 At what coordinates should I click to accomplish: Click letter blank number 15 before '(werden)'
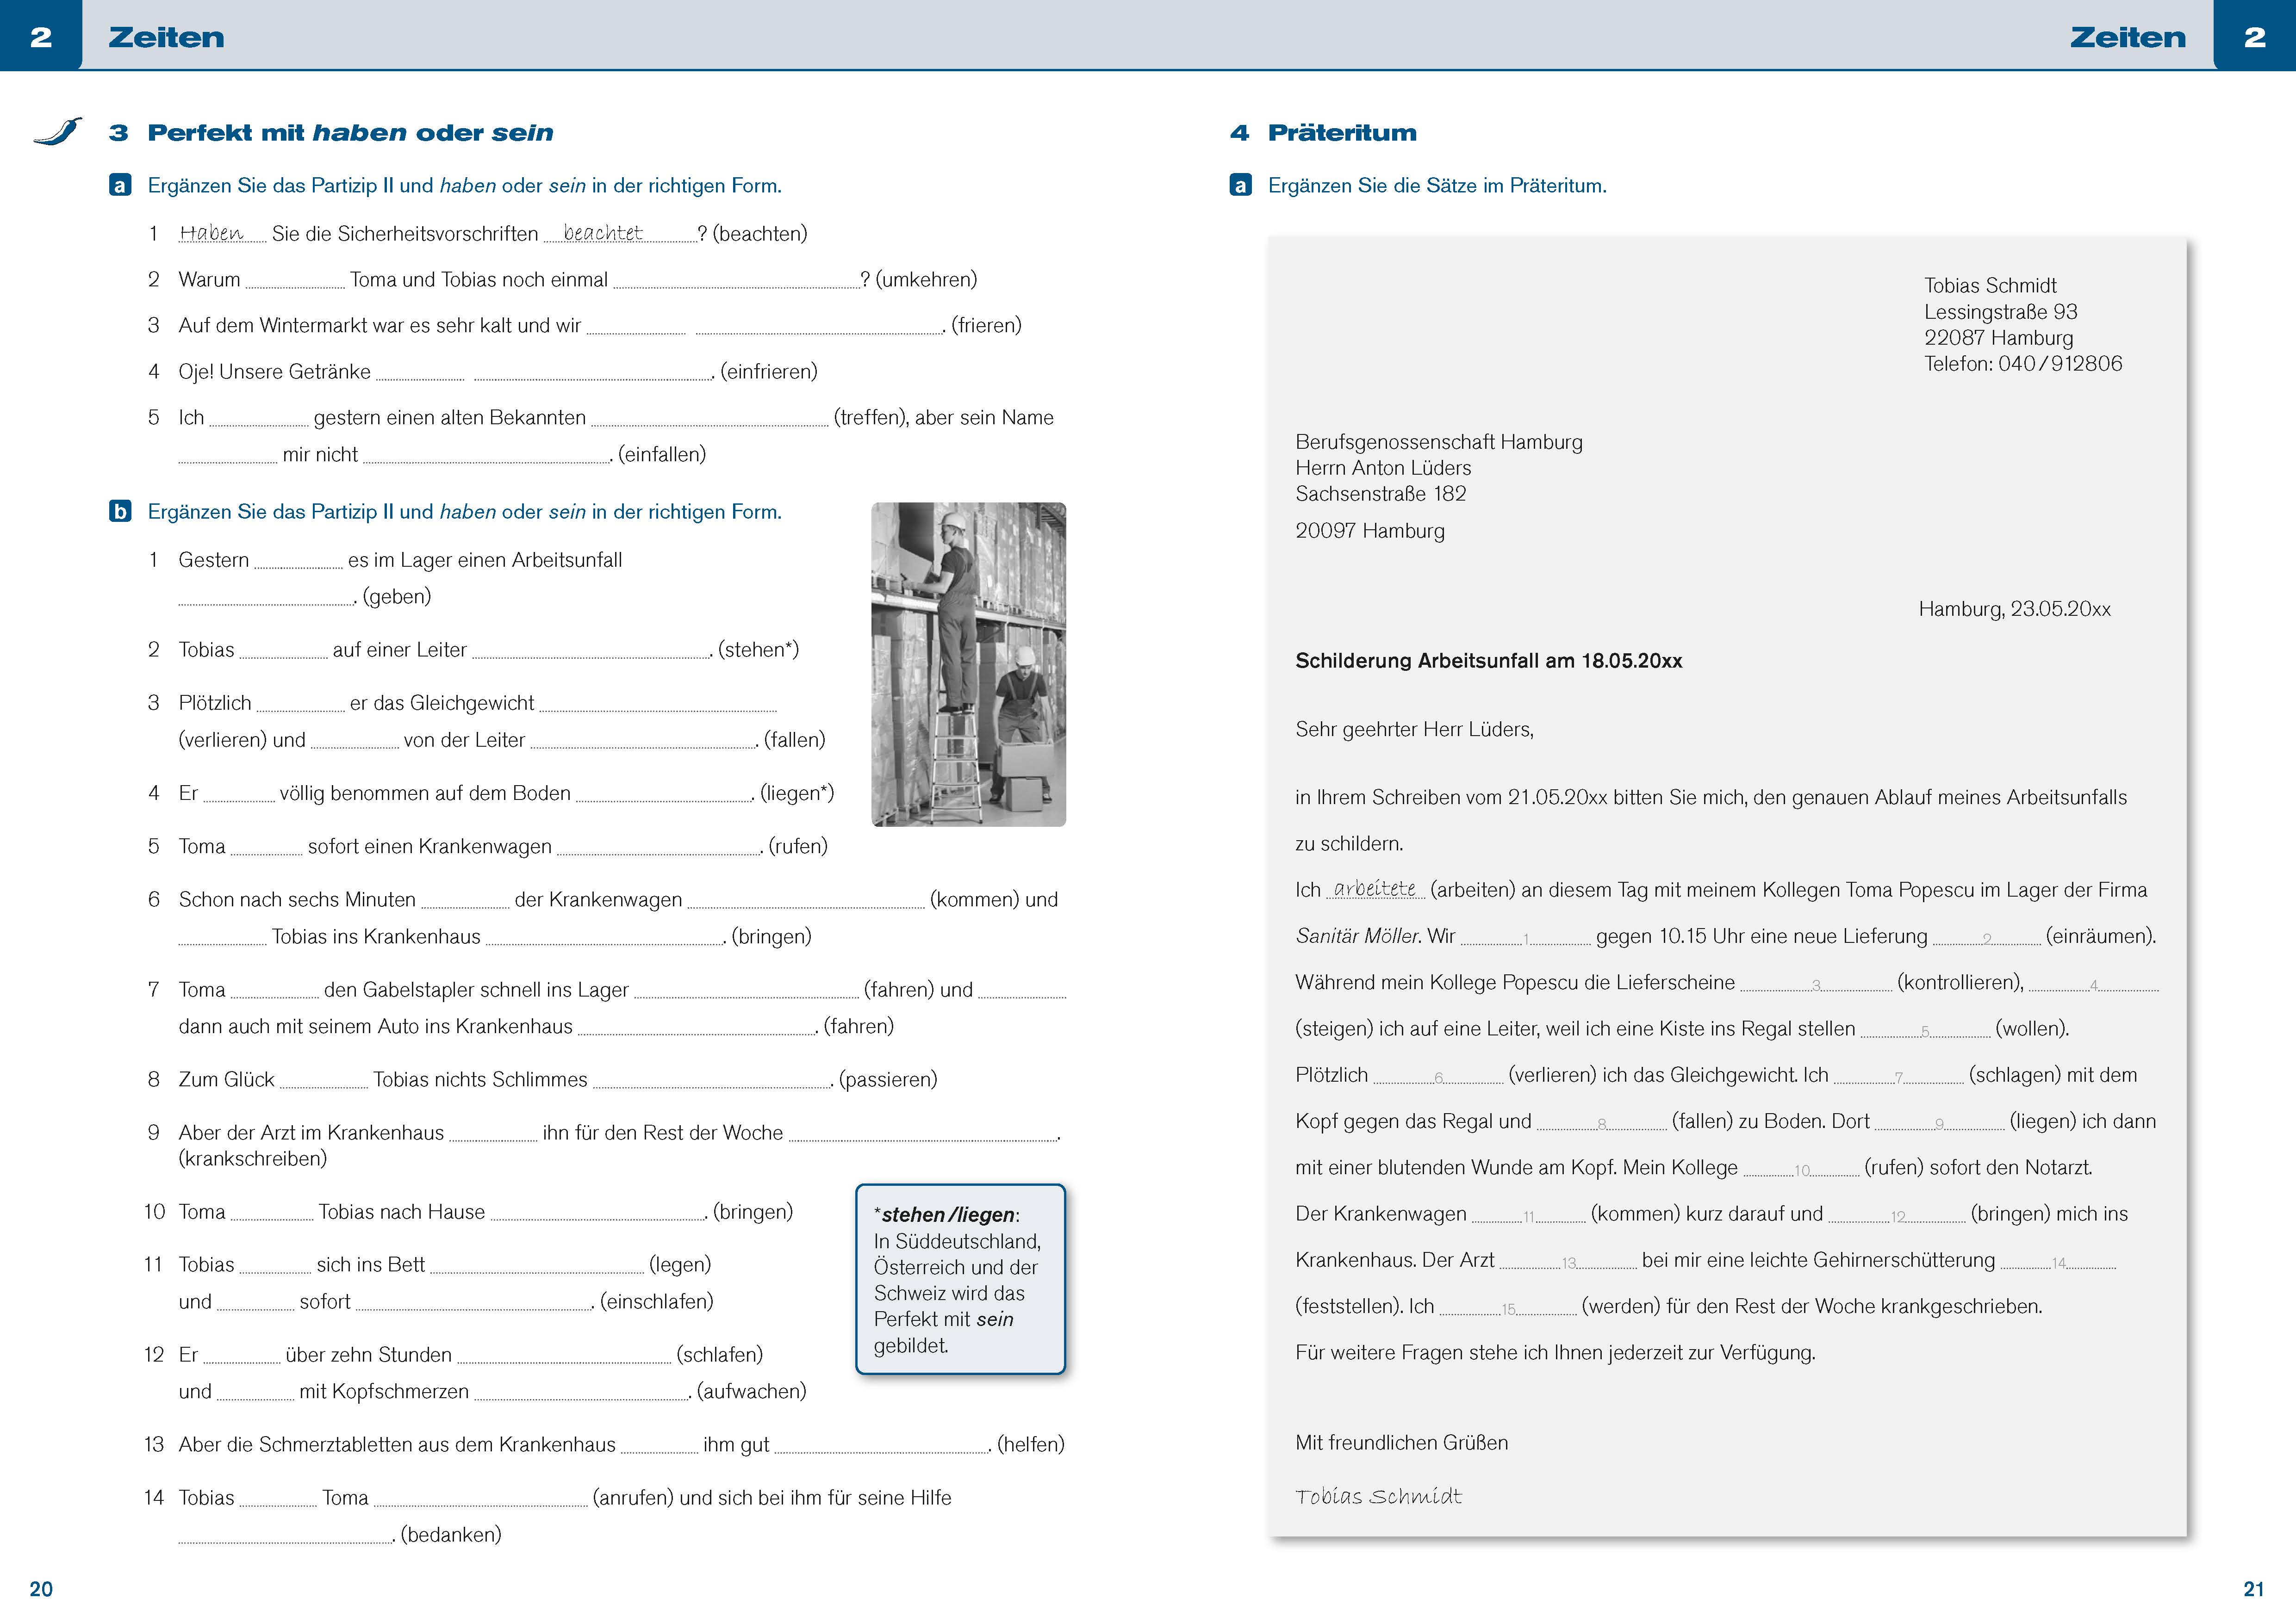pos(1508,1308)
